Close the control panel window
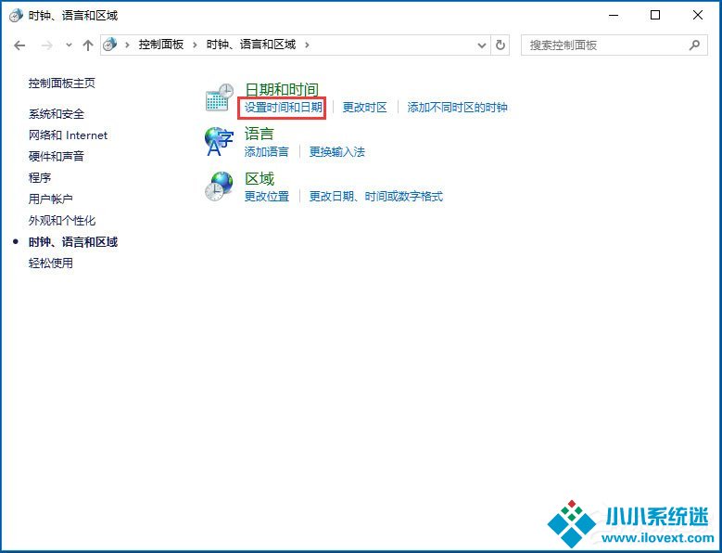 click(x=698, y=15)
